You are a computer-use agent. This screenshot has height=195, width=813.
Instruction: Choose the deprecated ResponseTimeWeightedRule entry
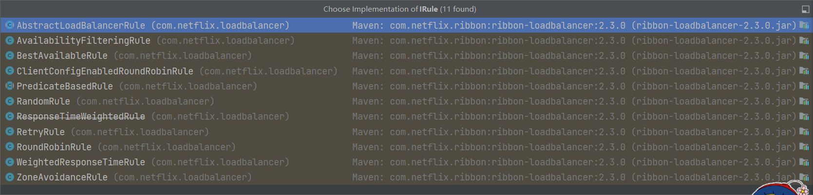point(81,117)
